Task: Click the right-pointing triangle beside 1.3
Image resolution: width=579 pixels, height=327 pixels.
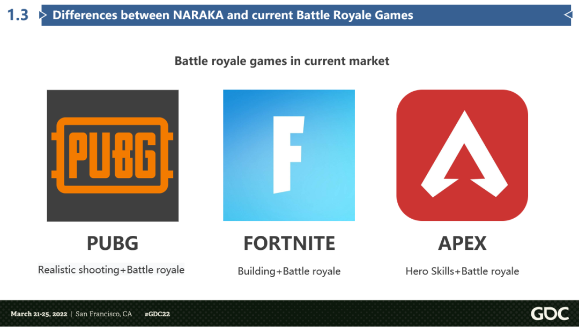Action: (x=43, y=15)
